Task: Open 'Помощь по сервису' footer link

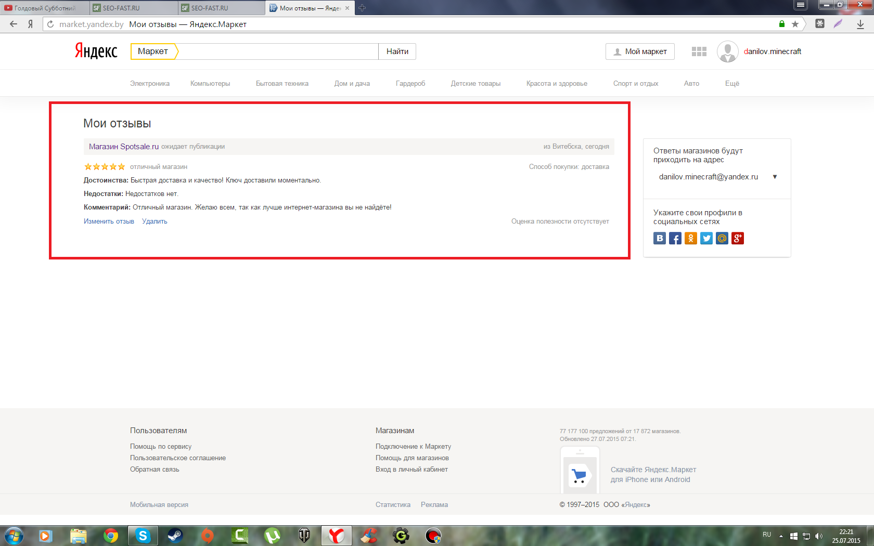Action: click(x=161, y=446)
